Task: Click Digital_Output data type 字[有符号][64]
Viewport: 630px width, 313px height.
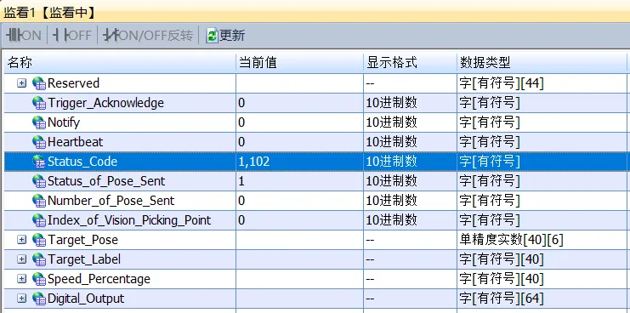Action: [x=502, y=299]
